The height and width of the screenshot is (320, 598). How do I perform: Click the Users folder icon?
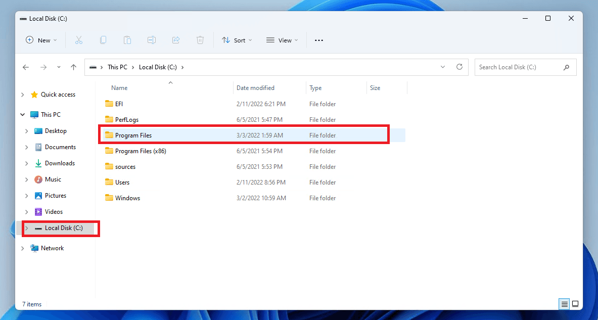coord(109,182)
